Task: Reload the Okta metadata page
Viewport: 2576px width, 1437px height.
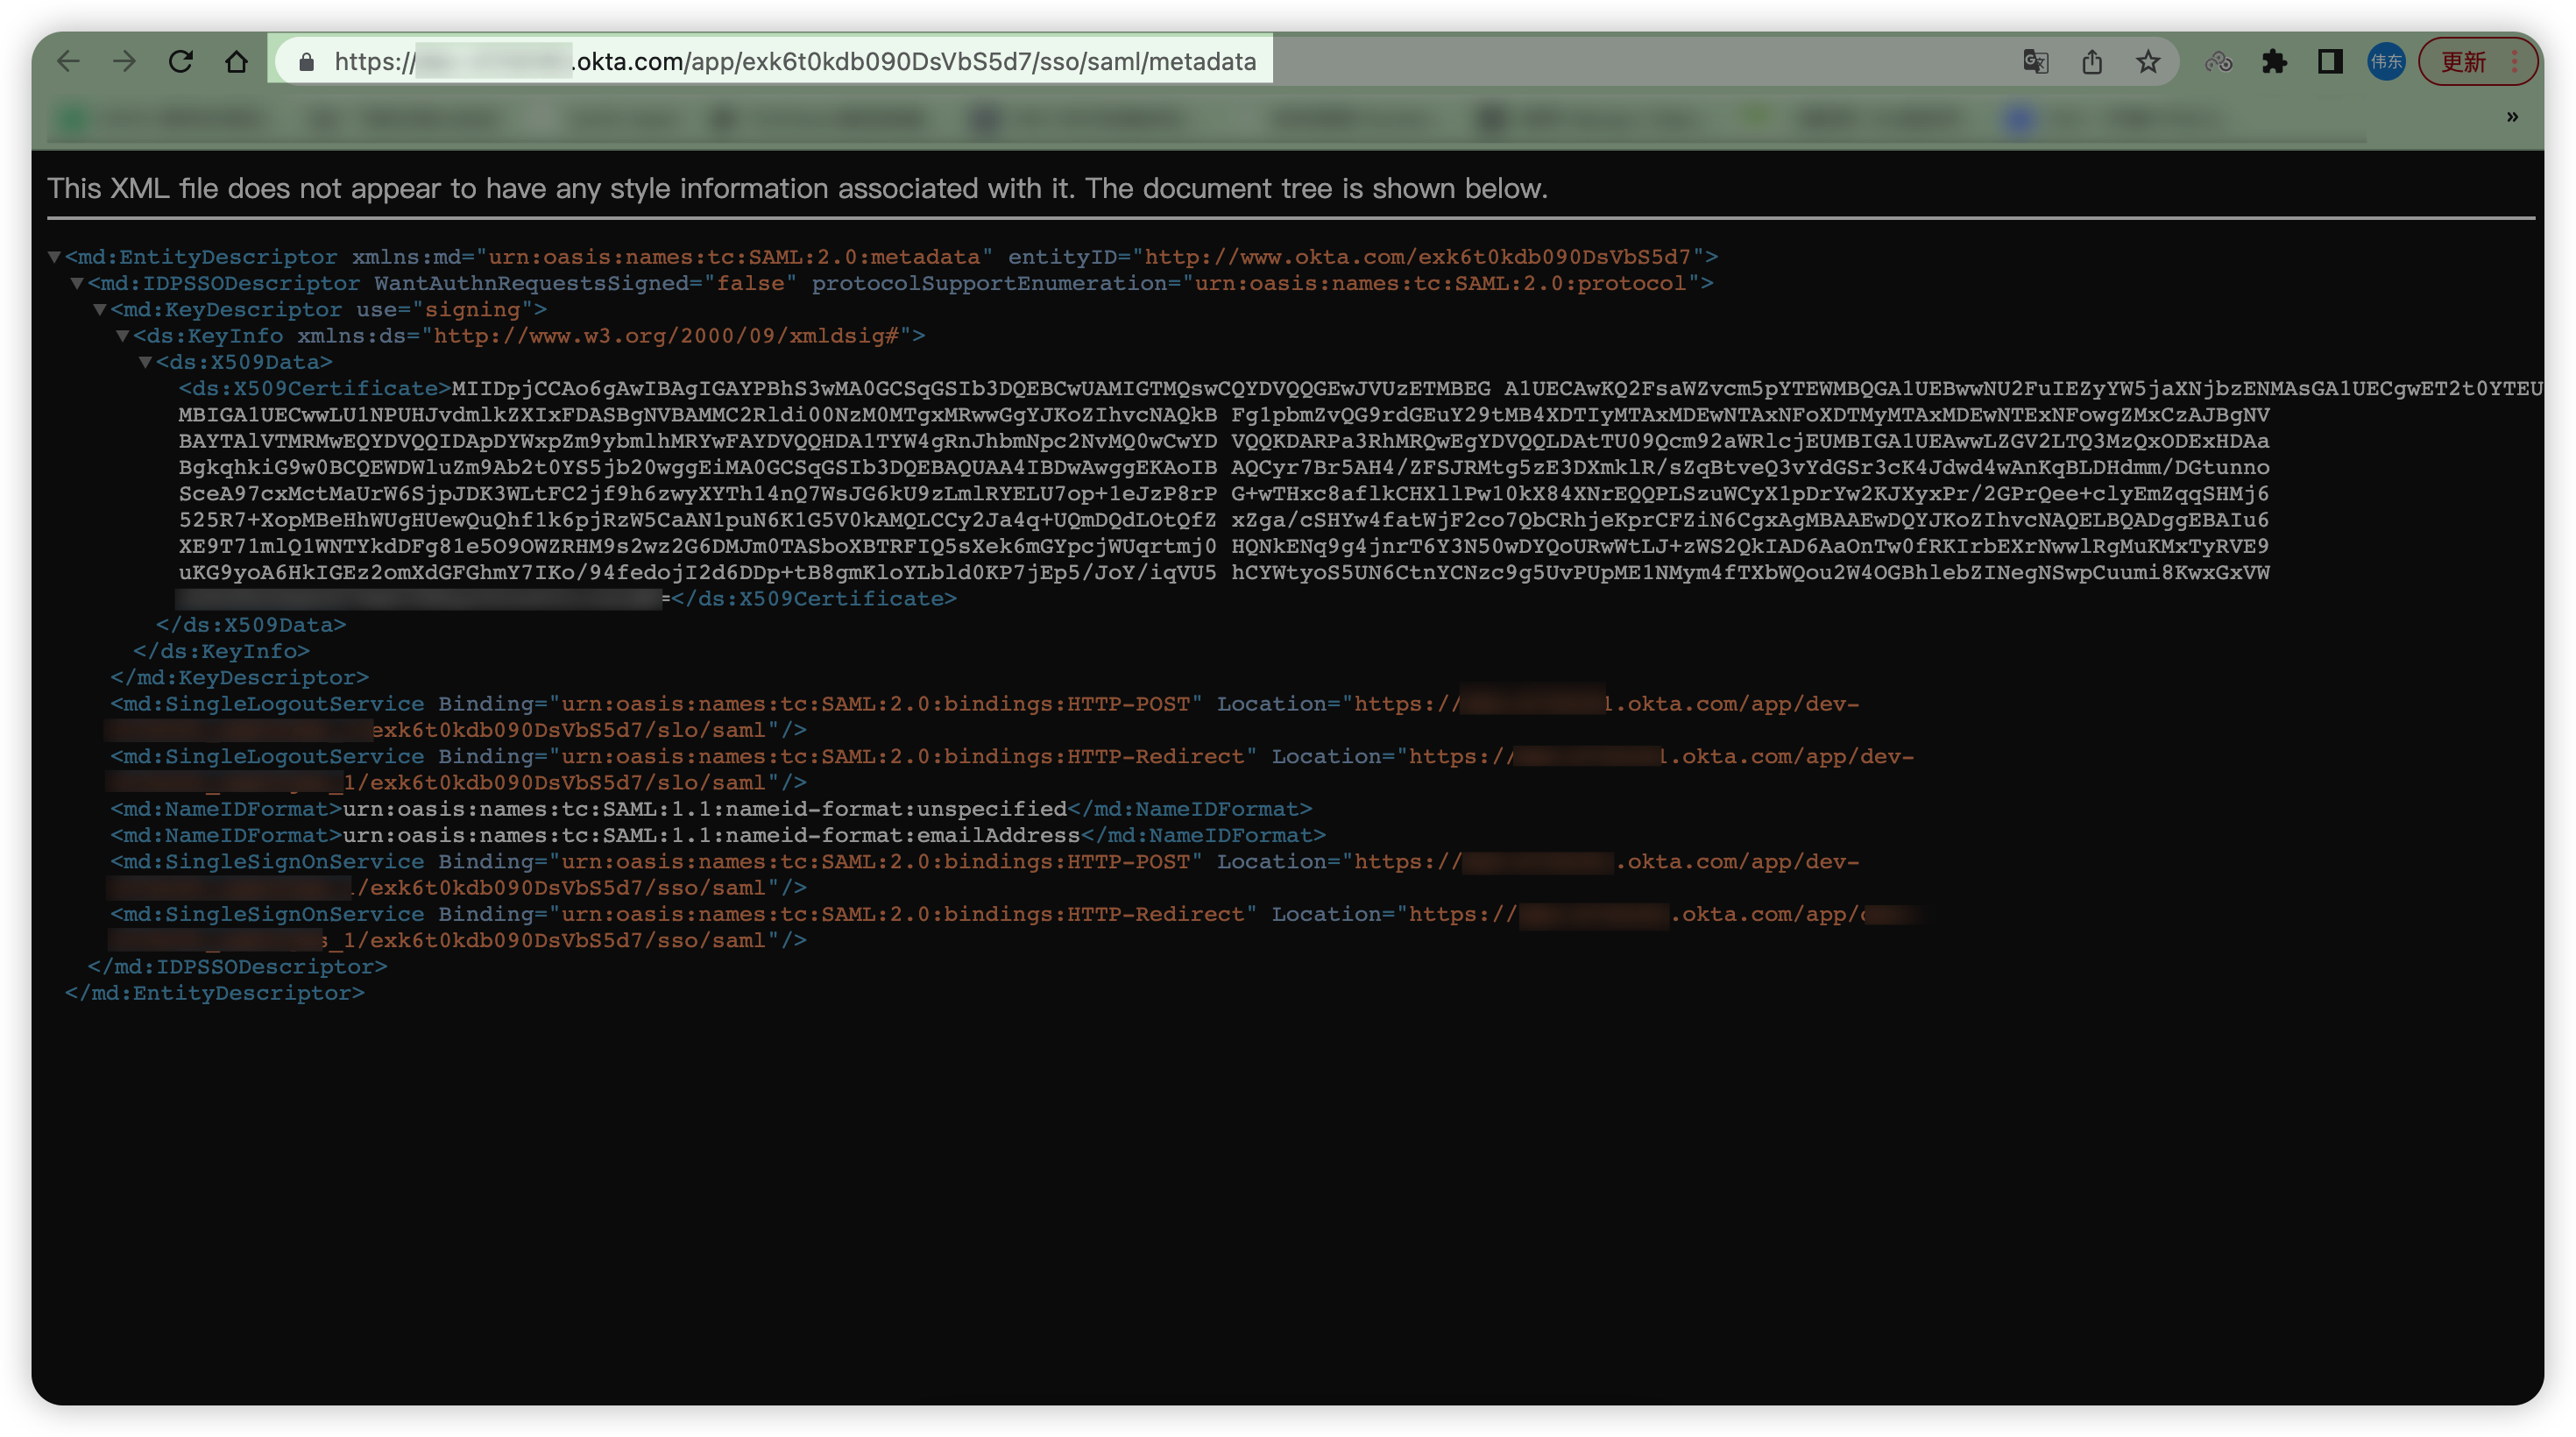Action: tap(180, 62)
